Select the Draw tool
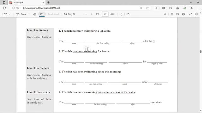This screenshot has height=113, width=202. click(21, 14)
